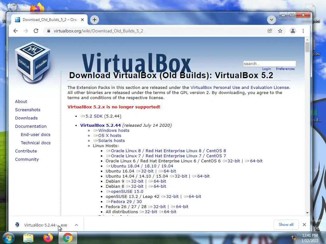Screen dimensions: 326x244
Task: Open the Fedora 29 / 30 link
Action: (124, 202)
